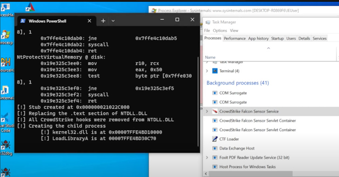Image resolution: width=339 pixels, height=177 pixels.
Task: Click the CrowdStrike Falcon Sensor Service icon
Action: click(215, 111)
